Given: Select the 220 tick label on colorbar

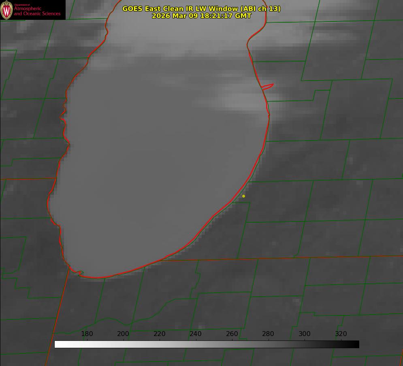Looking at the screenshot, I should click(x=160, y=334).
